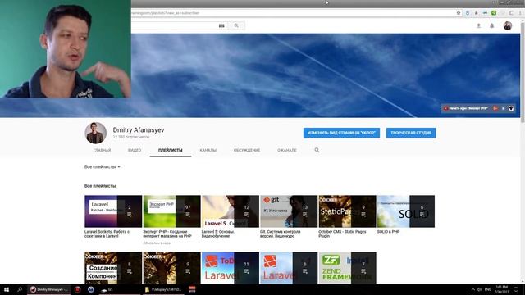Screen dimensions: 525x295
Task: Click the banner link "Начать курс Эксперт PHP"
Action: pos(466,108)
